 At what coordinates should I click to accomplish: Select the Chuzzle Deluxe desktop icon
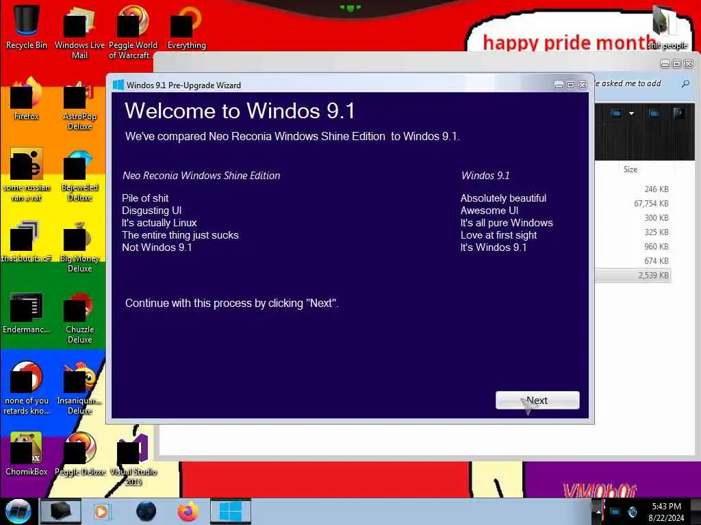(x=79, y=318)
